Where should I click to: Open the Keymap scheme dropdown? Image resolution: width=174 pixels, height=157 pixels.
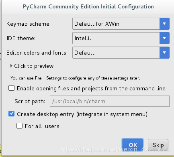tap(121, 24)
